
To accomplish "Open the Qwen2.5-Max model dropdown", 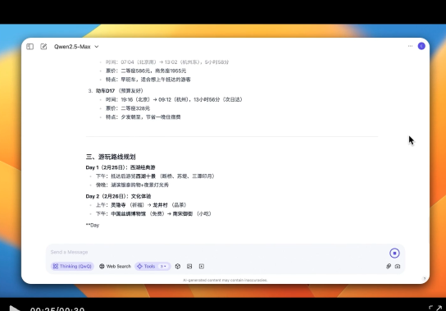I will pos(76,47).
